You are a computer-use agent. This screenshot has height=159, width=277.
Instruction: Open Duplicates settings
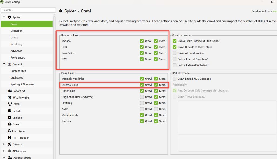pyautogui.click(x=27, y=77)
